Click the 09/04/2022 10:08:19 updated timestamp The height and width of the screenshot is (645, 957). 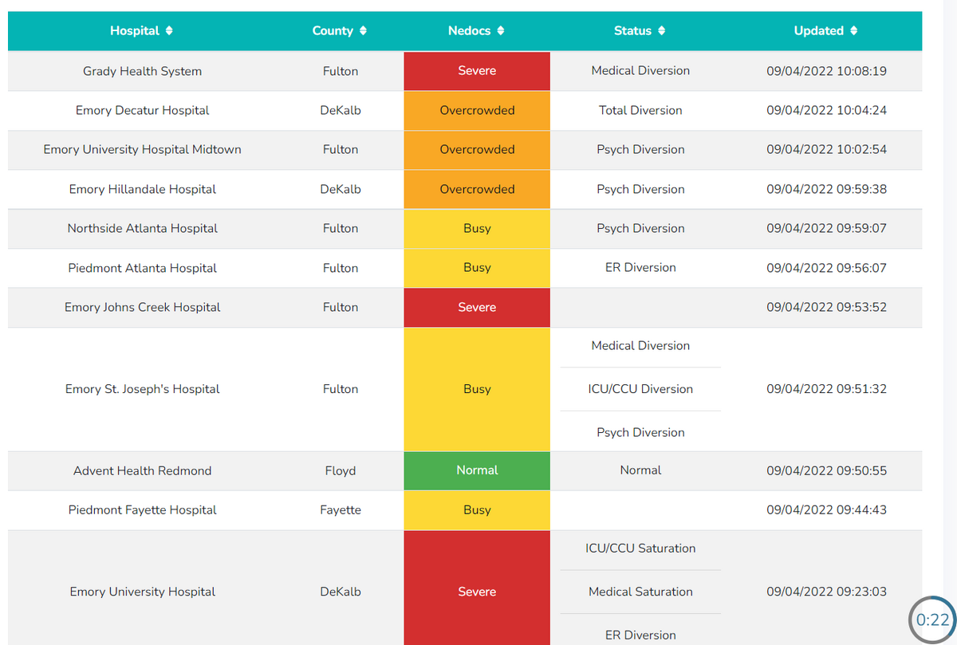click(826, 71)
